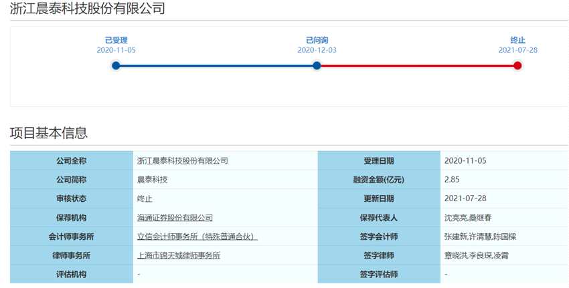Click the timeline date 2020-12-03
This screenshot has height=288, width=569.
(317, 50)
